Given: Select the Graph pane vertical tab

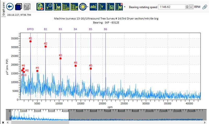Looking at the screenshot, I should (3, 9).
